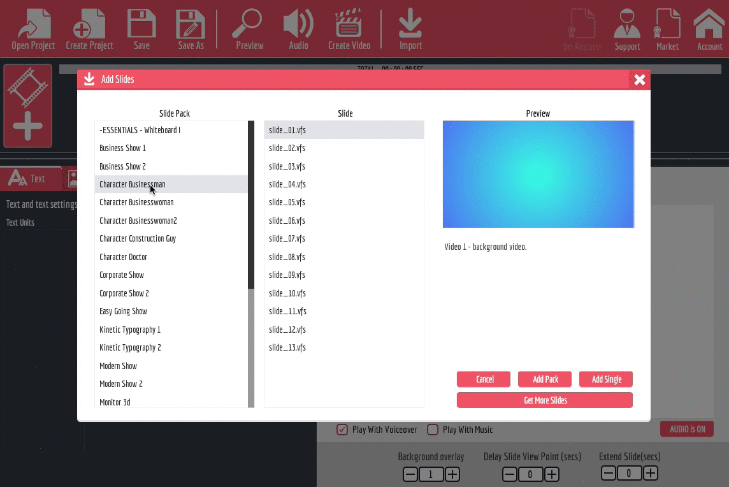Decrease Delay Slide View Point seconds
This screenshot has height=487, width=729.
click(x=510, y=474)
